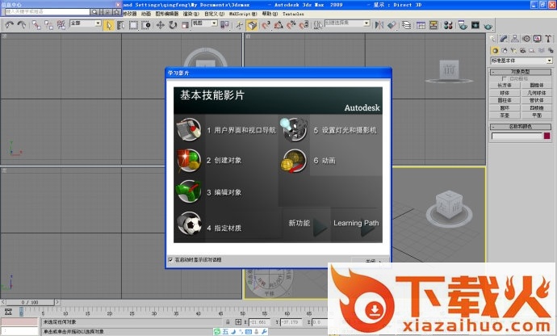
Task: Select Shapes category icon
Action: 504,51
